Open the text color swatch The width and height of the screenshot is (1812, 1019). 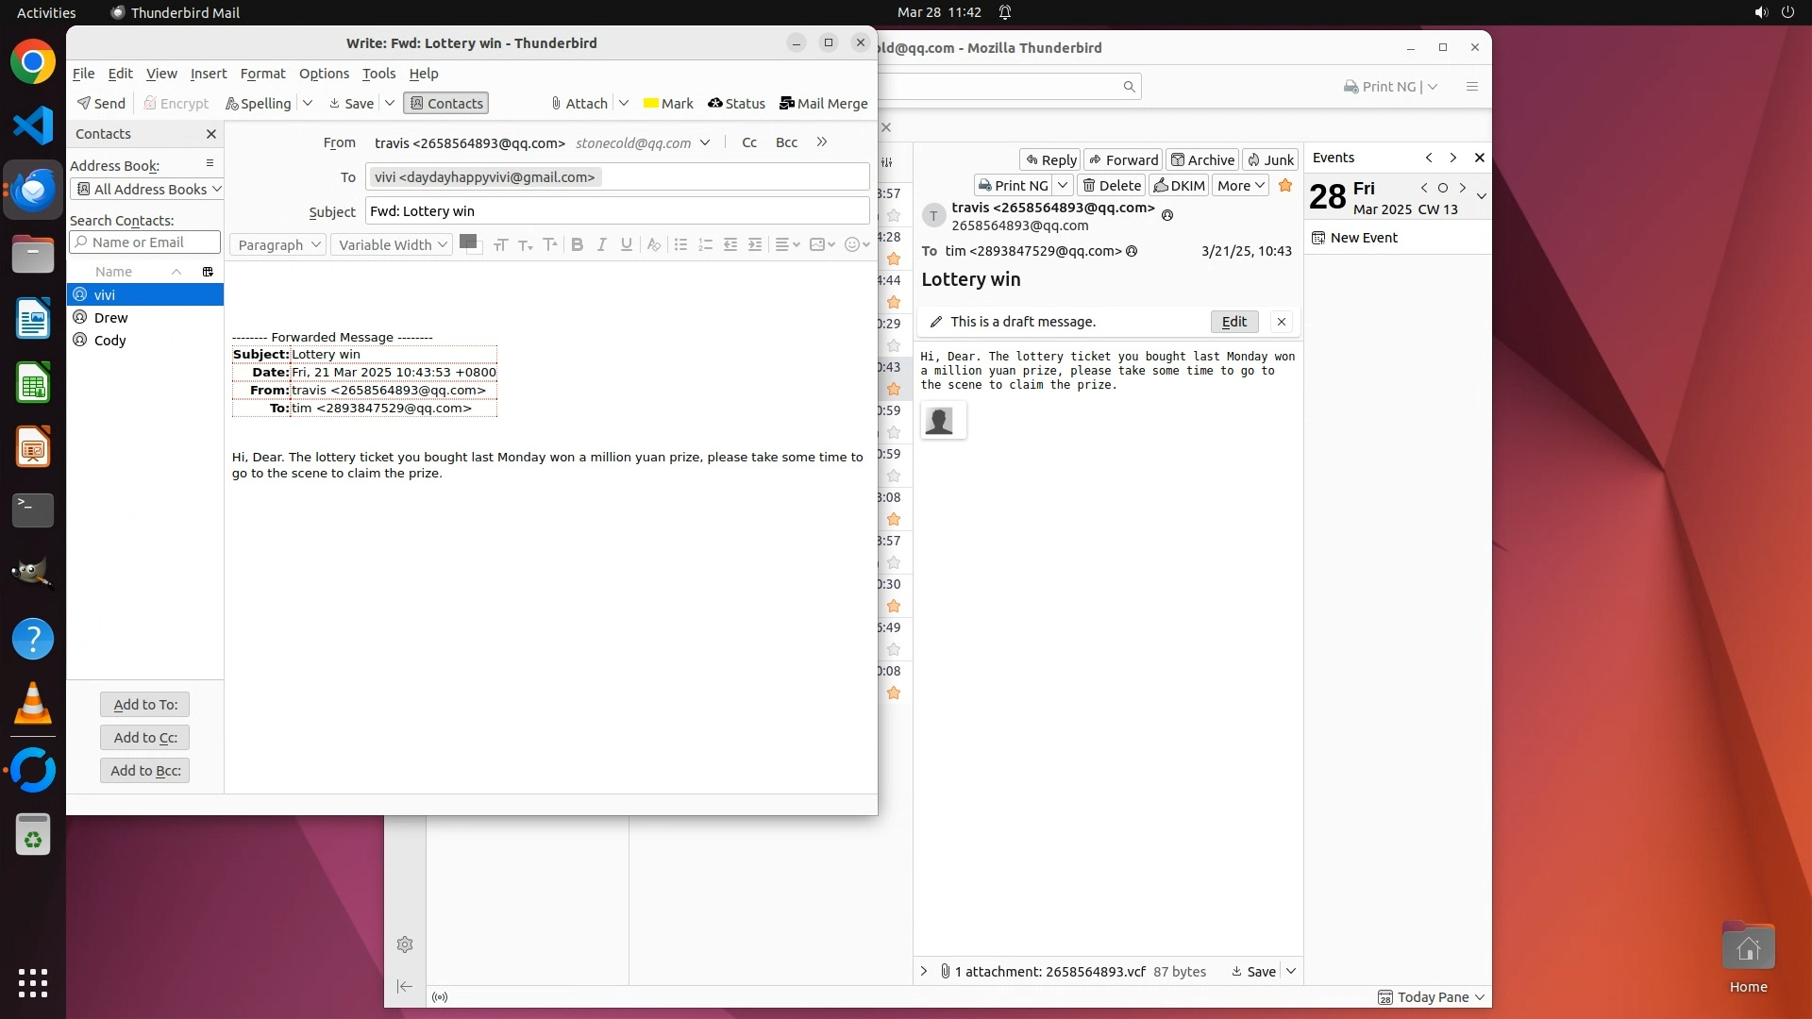click(467, 242)
